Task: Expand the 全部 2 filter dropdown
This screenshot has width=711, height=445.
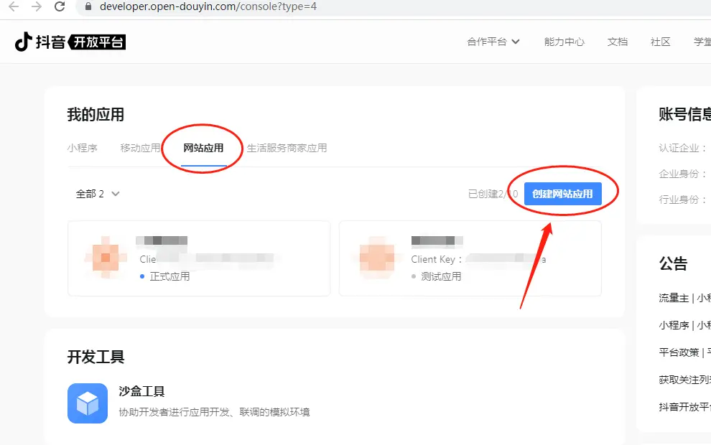Action: click(x=98, y=194)
